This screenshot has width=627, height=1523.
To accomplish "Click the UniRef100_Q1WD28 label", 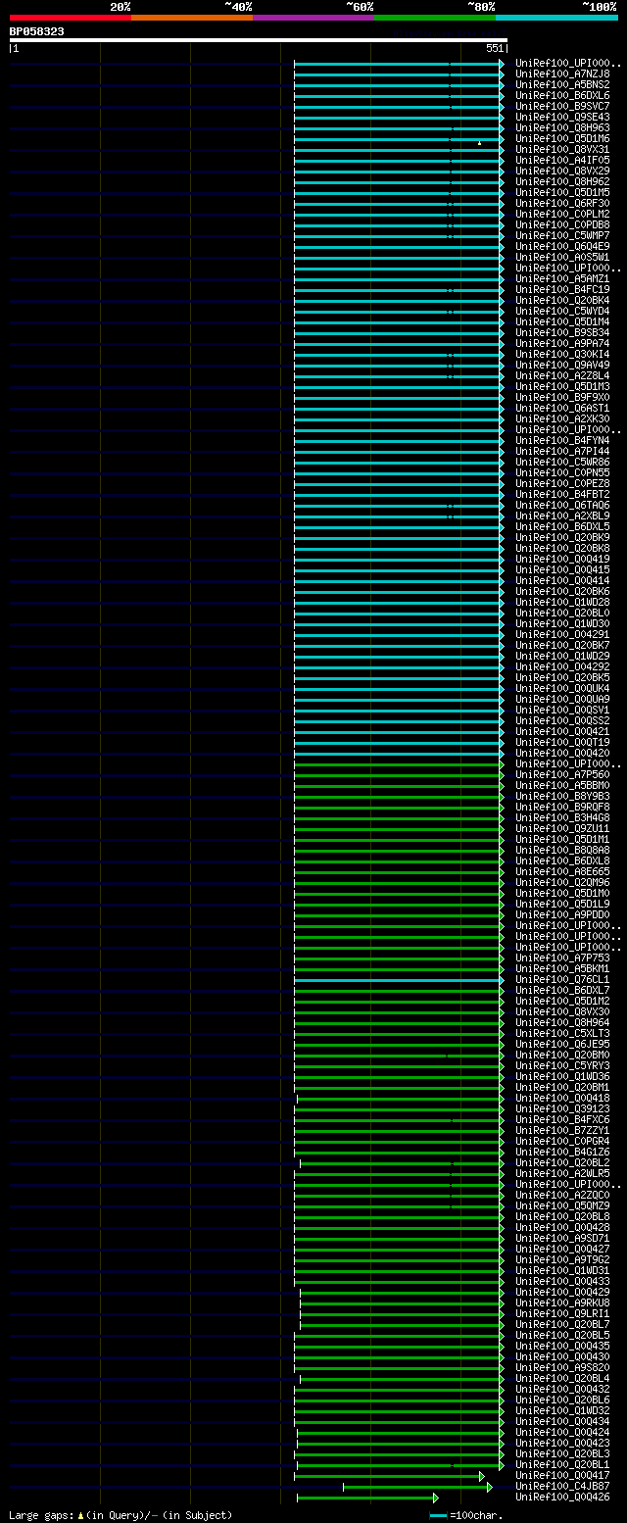I will pyautogui.click(x=562, y=602).
